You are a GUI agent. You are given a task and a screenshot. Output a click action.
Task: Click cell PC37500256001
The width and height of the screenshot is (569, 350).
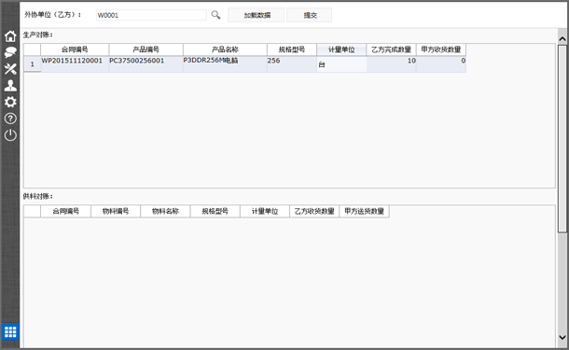coord(146,64)
